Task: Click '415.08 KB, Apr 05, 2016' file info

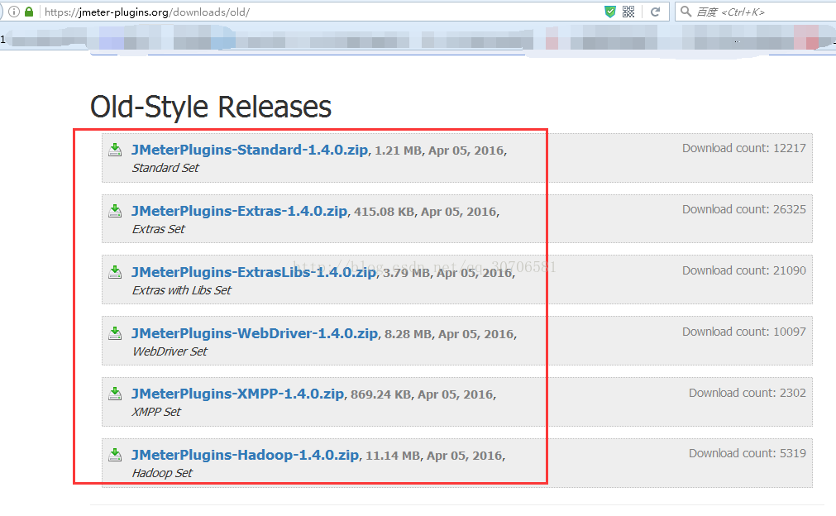Action: click(427, 213)
